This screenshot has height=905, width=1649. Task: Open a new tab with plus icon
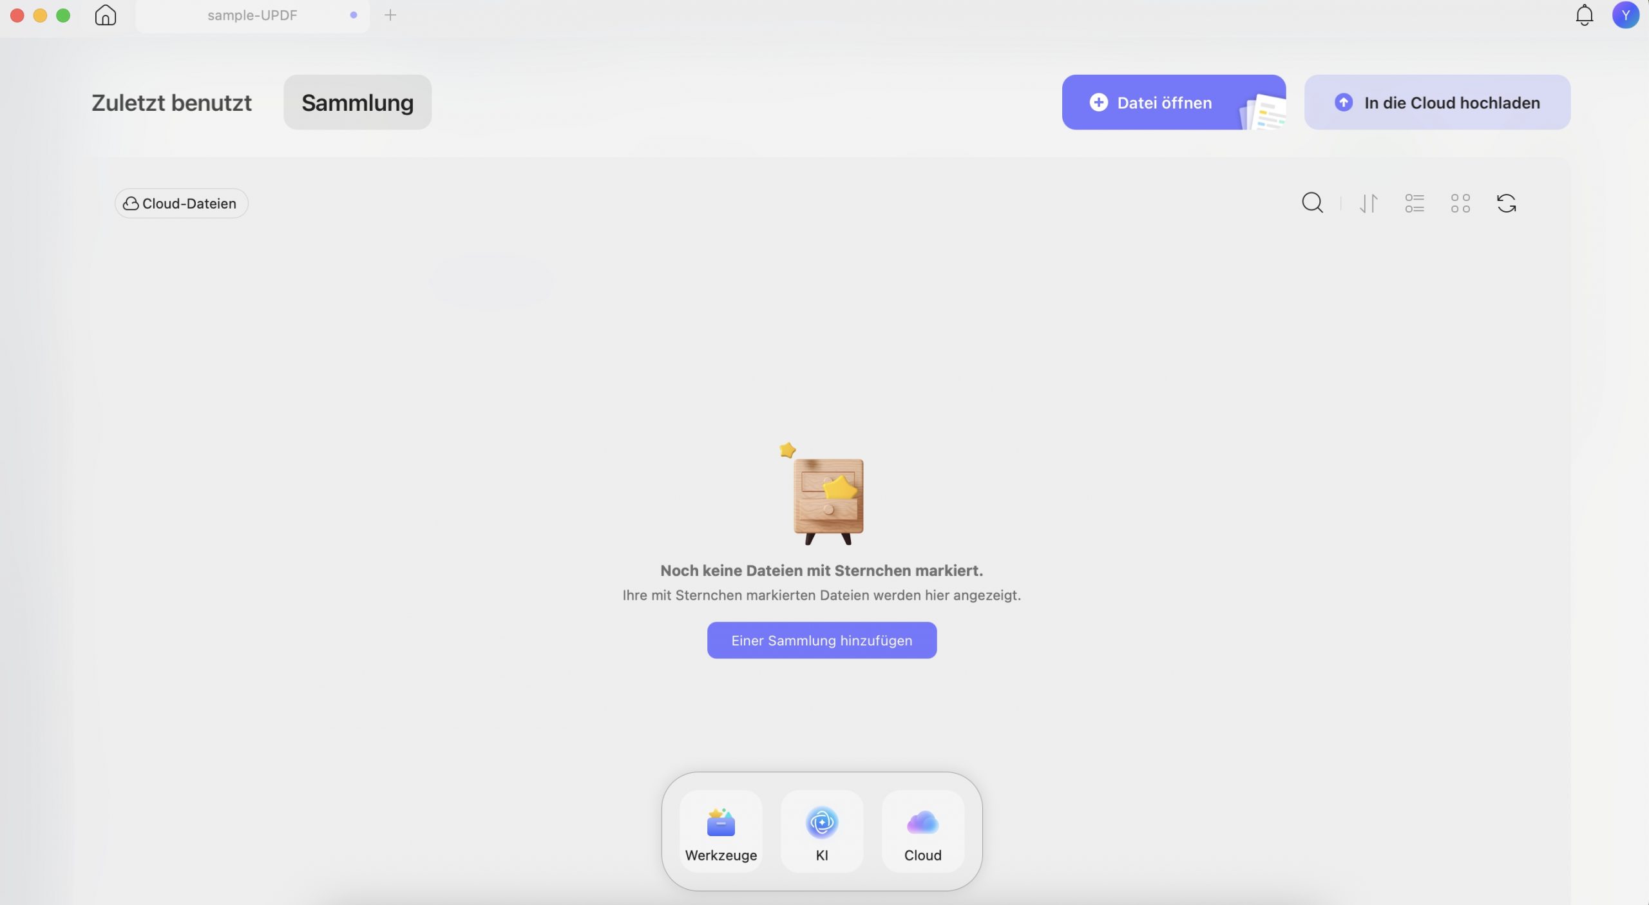(390, 15)
